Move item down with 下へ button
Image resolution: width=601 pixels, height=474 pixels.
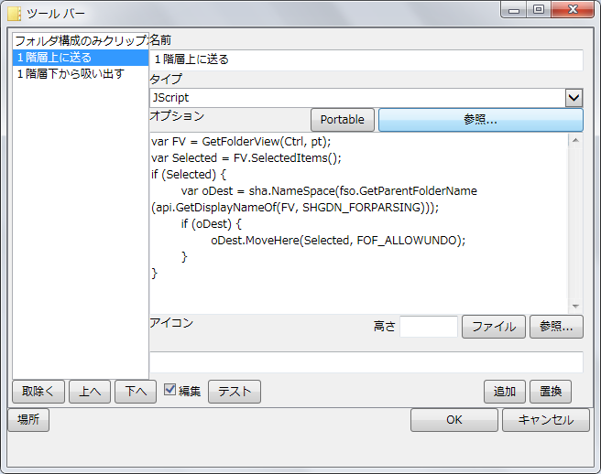136,392
